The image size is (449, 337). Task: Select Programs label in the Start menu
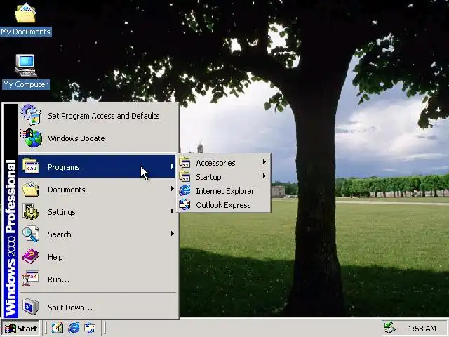click(x=64, y=167)
